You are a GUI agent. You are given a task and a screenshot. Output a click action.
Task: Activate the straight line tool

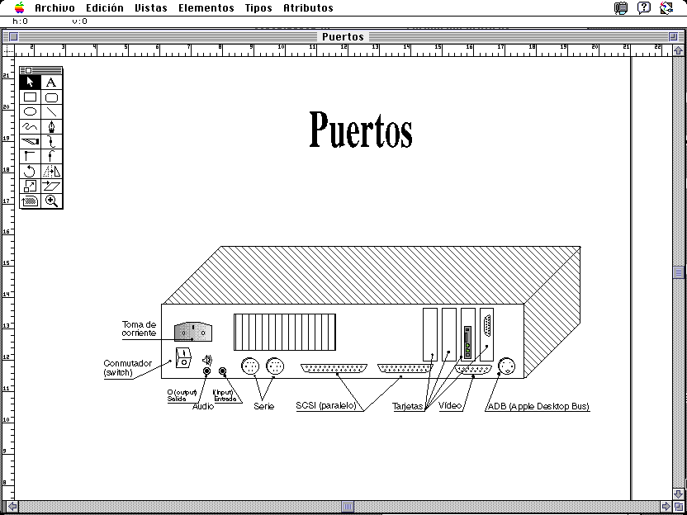click(x=51, y=111)
